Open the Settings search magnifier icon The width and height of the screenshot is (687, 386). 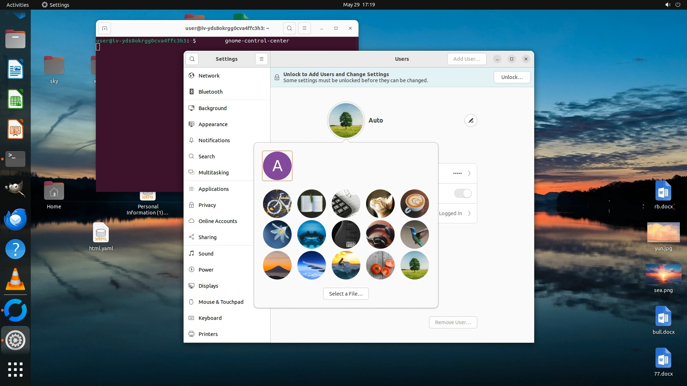[x=192, y=59]
